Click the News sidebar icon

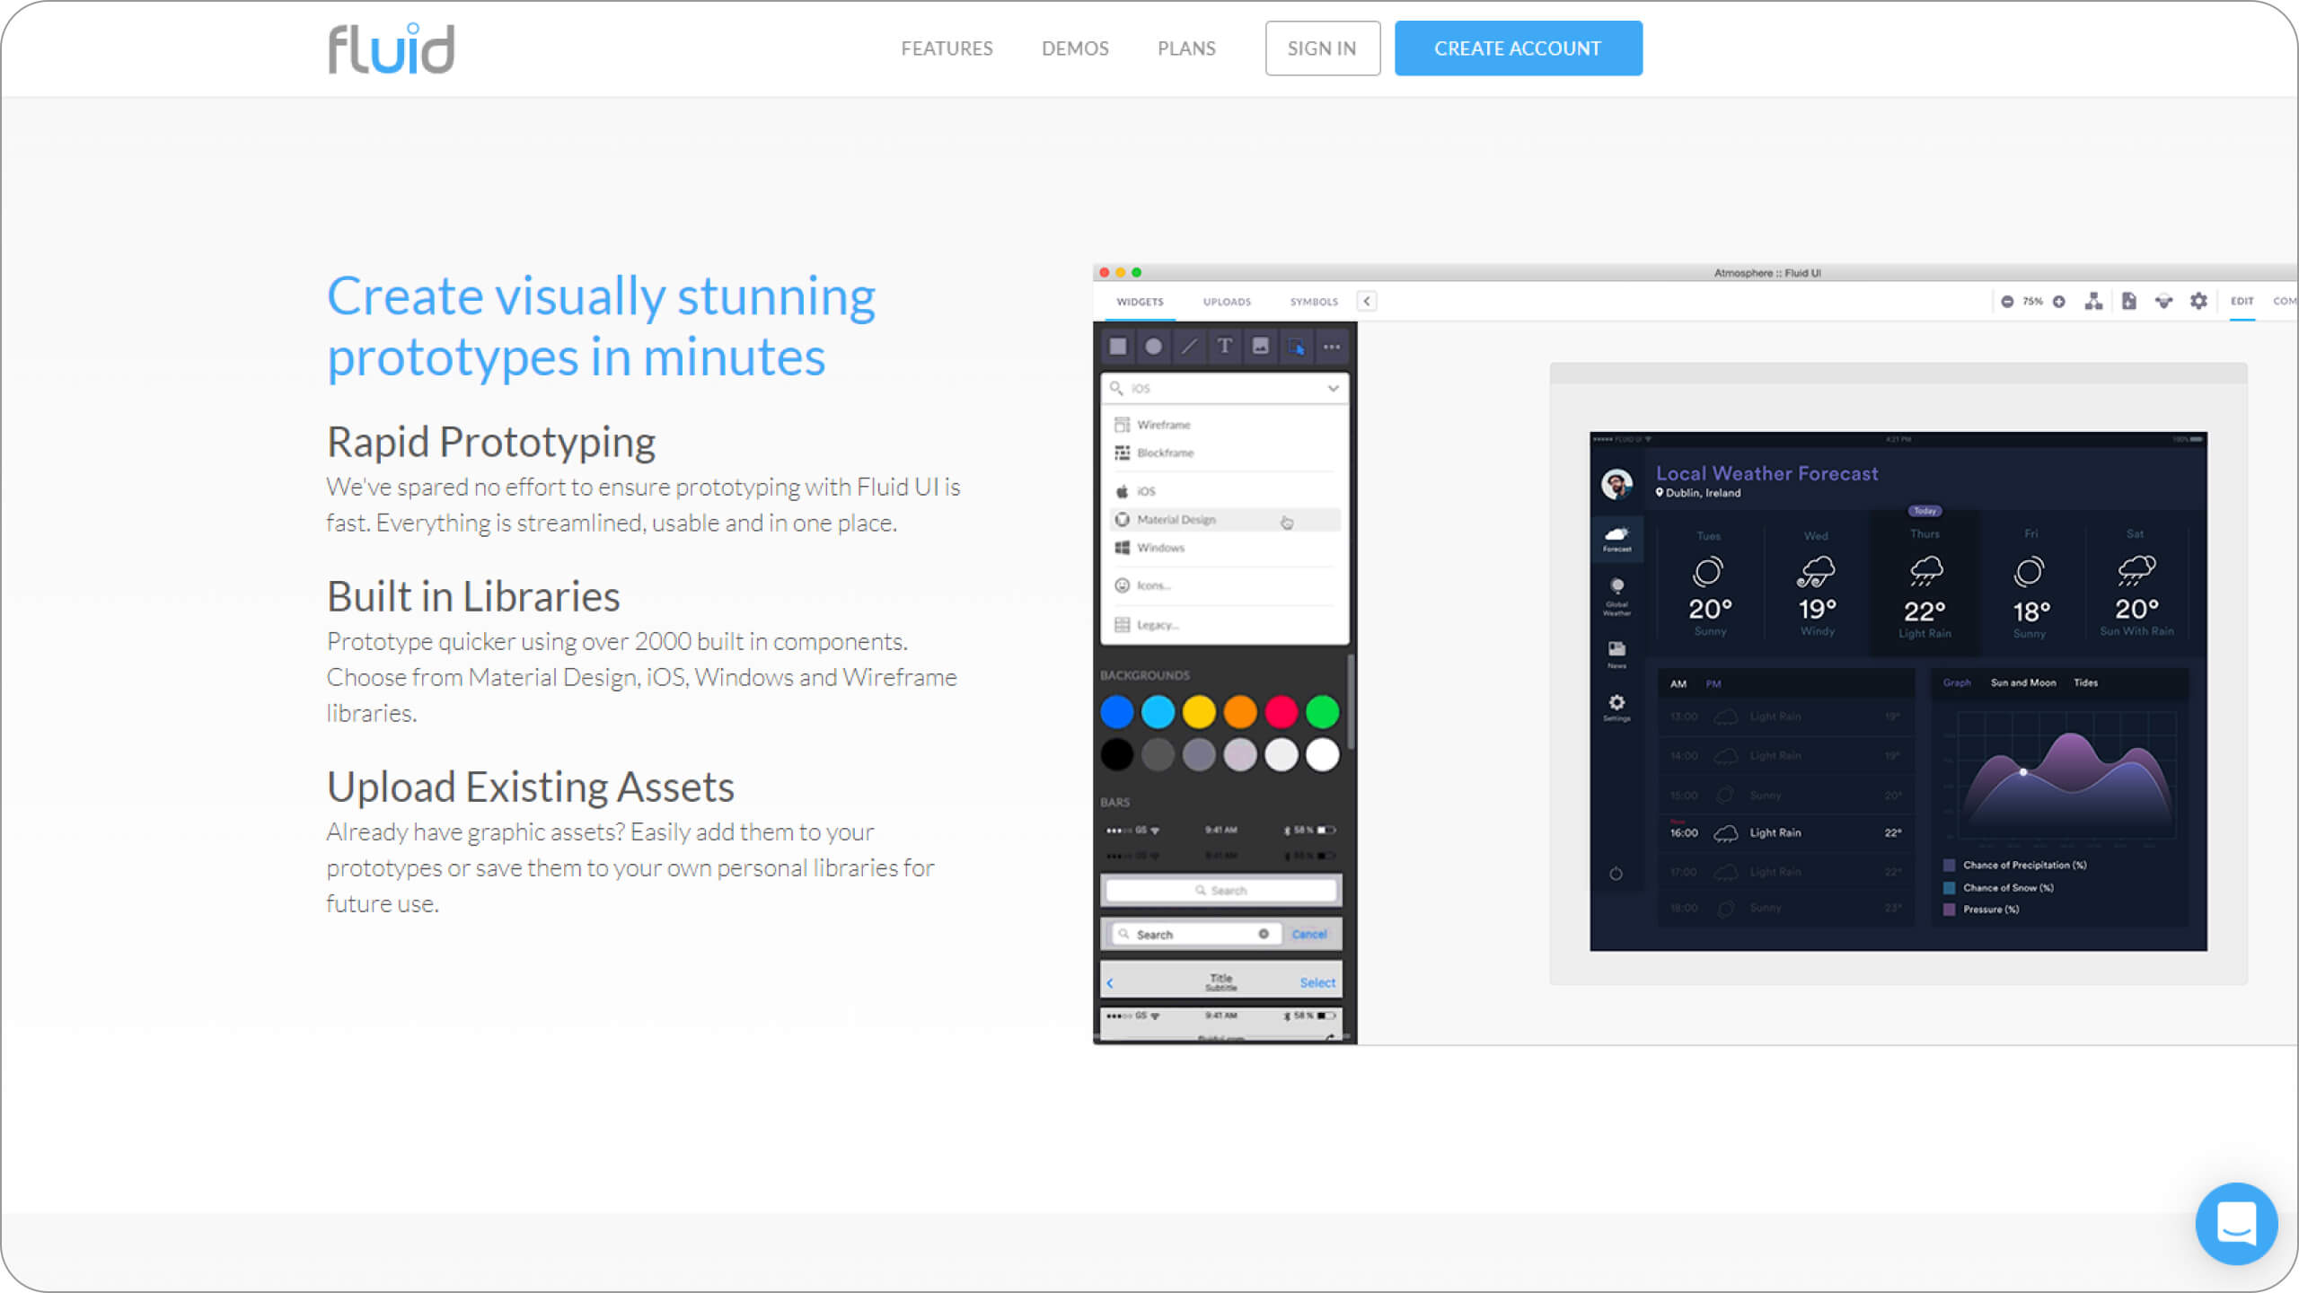pos(1617,655)
